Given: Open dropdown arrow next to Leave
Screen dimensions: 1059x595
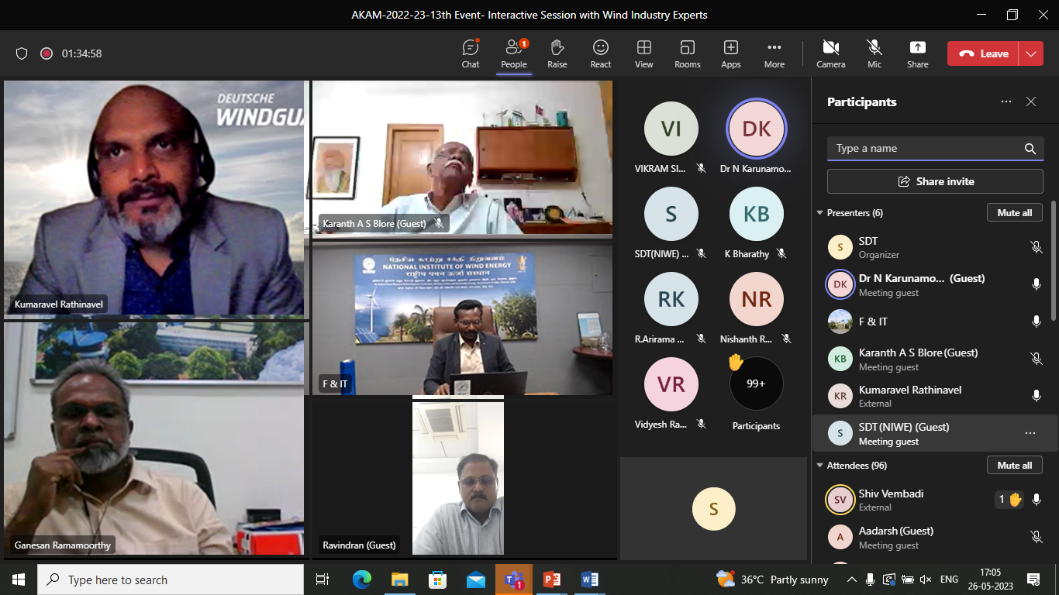Looking at the screenshot, I should click(1030, 53).
